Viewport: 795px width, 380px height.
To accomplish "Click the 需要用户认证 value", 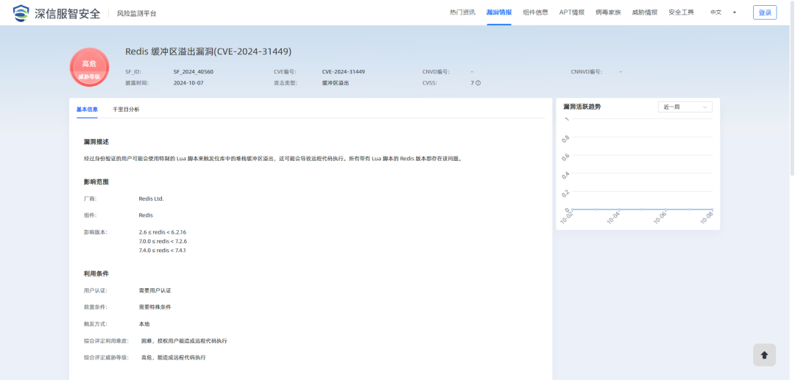I will [155, 290].
